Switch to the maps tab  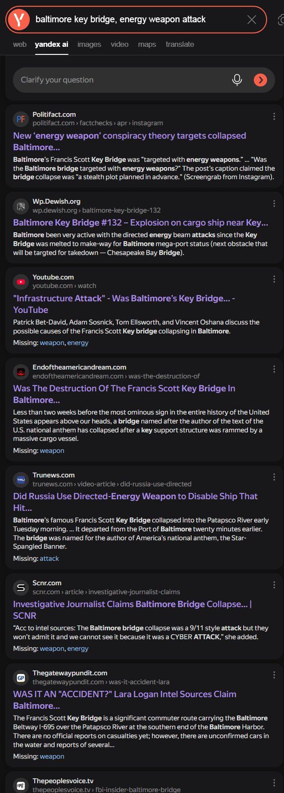pyautogui.click(x=147, y=44)
